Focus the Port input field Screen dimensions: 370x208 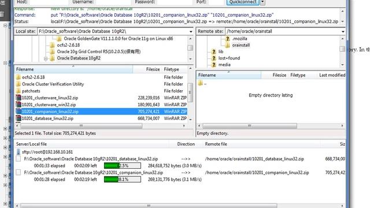(216, 2)
